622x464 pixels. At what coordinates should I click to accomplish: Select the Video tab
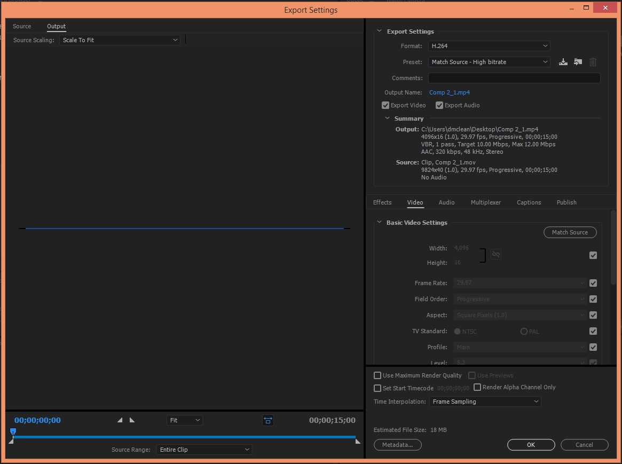click(415, 202)
